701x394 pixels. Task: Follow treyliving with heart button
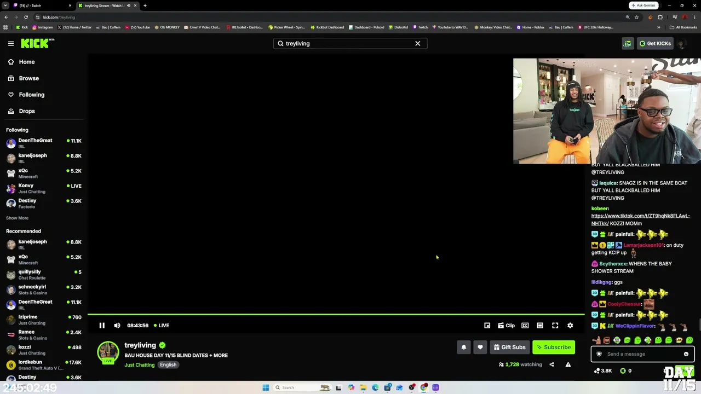coord(480,347)
